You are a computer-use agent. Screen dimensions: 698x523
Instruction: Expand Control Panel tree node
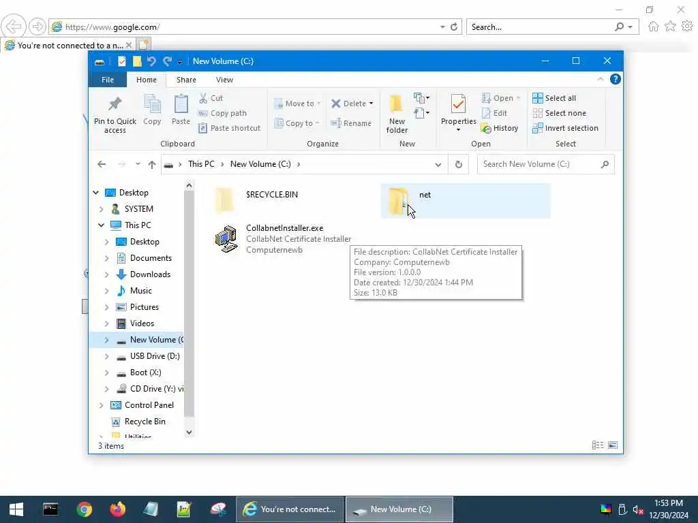(x=102, y=405)
